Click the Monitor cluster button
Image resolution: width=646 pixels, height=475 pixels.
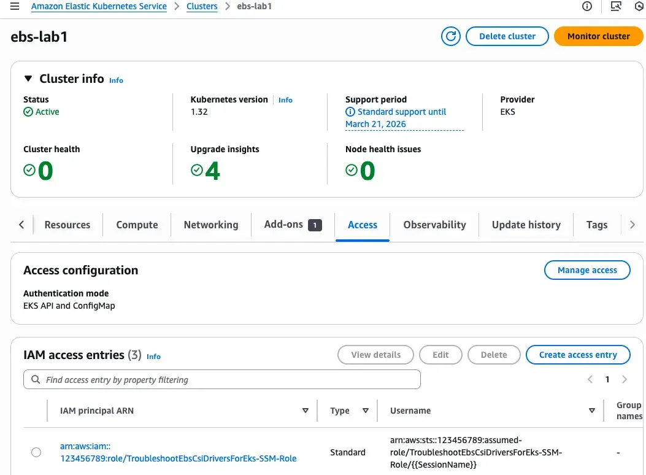[x=598, y=36]
